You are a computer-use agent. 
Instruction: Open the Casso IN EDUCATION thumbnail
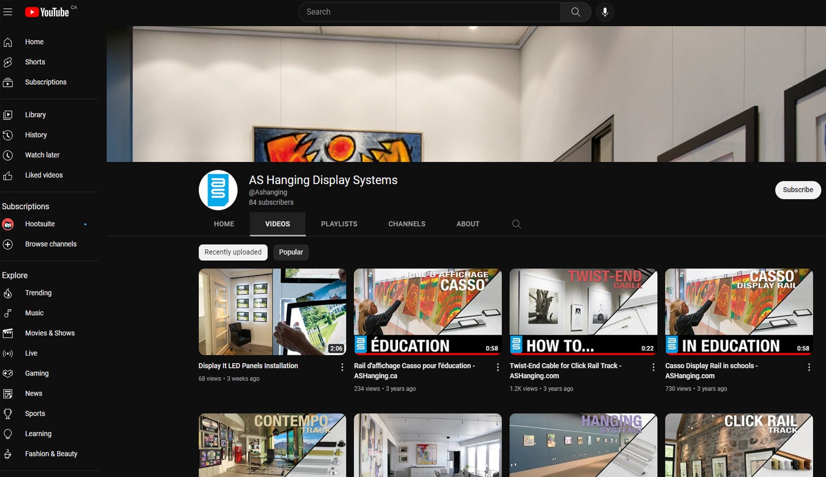coord(739,312)
